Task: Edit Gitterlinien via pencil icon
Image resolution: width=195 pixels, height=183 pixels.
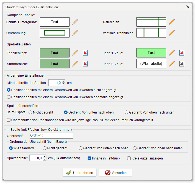Action: tap(172, 22)
